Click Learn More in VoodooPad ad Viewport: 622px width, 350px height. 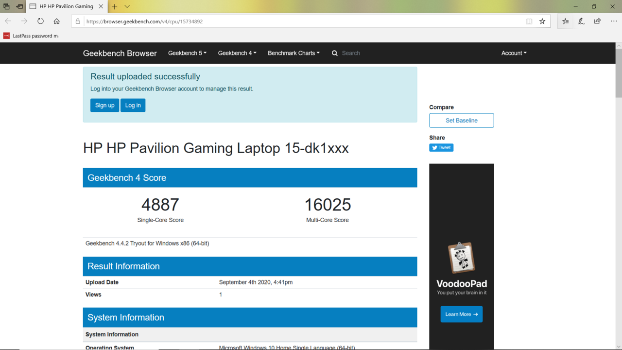[462, 314]
